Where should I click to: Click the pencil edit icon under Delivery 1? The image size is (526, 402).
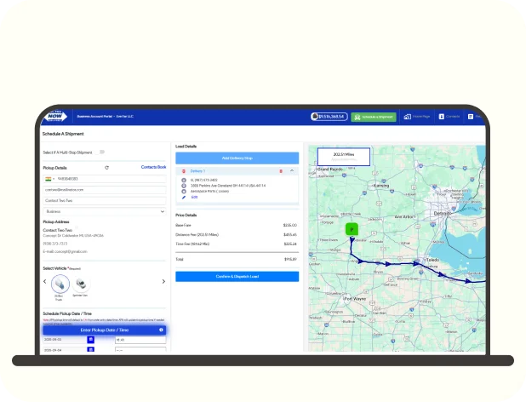(184, 197)
